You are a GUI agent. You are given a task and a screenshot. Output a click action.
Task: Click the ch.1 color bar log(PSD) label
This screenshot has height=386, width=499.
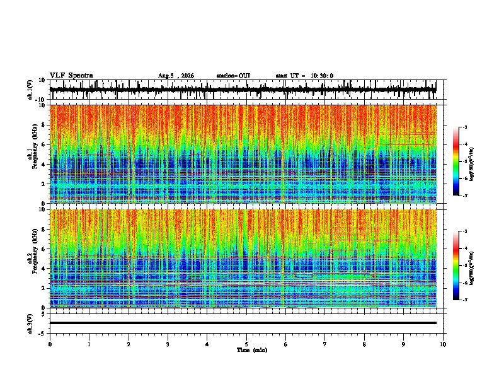coord(472,164)
